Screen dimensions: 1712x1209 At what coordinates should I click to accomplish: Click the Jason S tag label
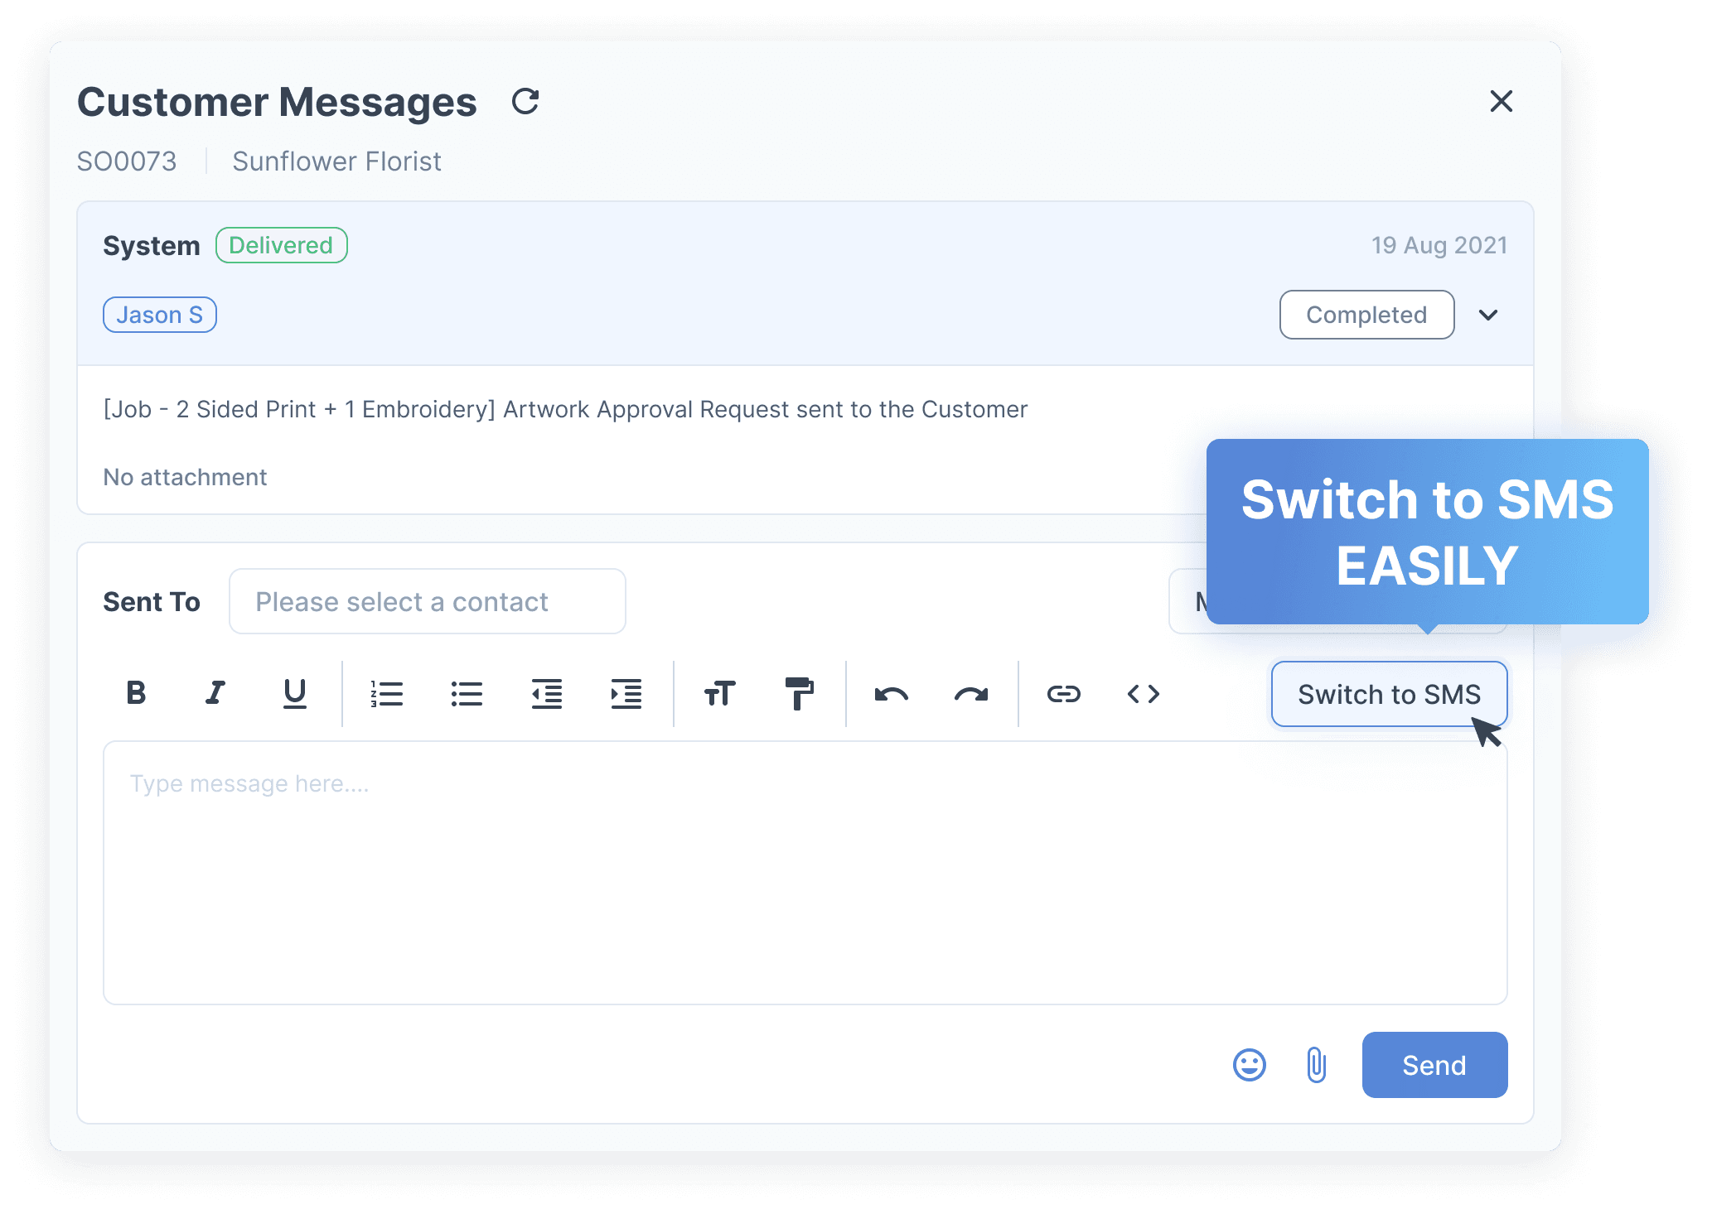158,314
